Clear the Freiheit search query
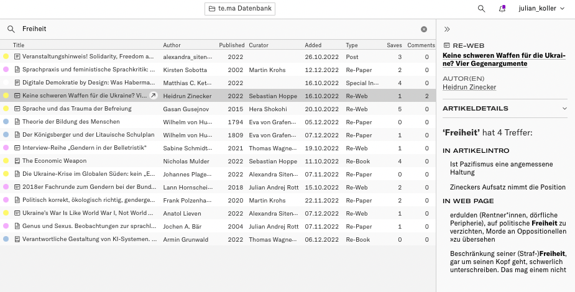Image resolution: width=575 pixels, height=292 pixels. click(x=424, y=29)
